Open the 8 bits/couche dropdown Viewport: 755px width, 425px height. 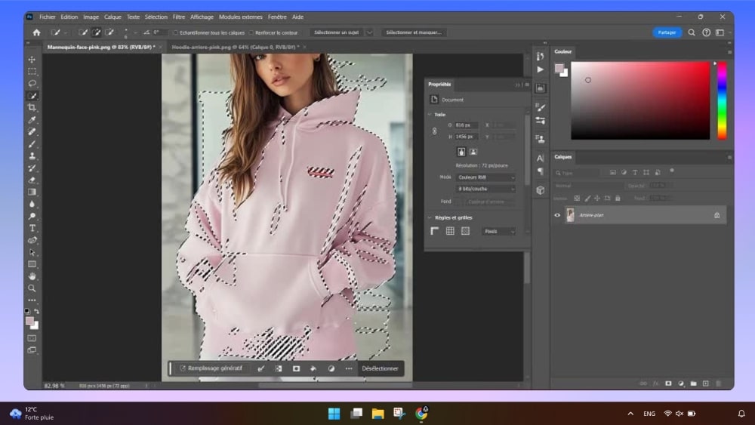click(x=485, y=189)
